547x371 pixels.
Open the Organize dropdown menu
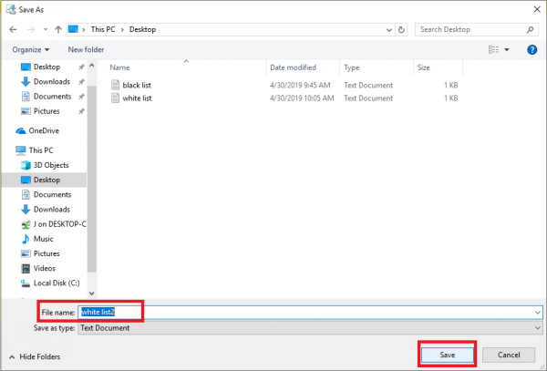(x=32, y=49)
